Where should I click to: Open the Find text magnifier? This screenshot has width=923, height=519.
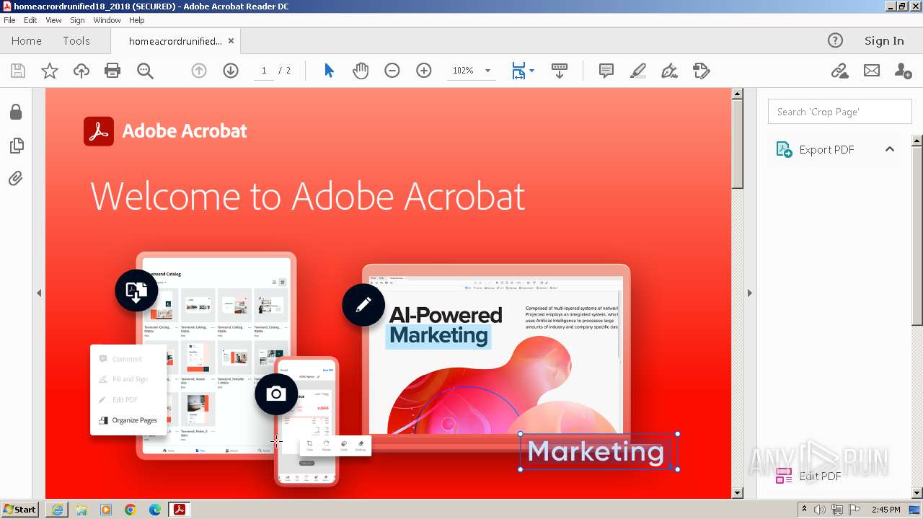(x=145, y=71)
